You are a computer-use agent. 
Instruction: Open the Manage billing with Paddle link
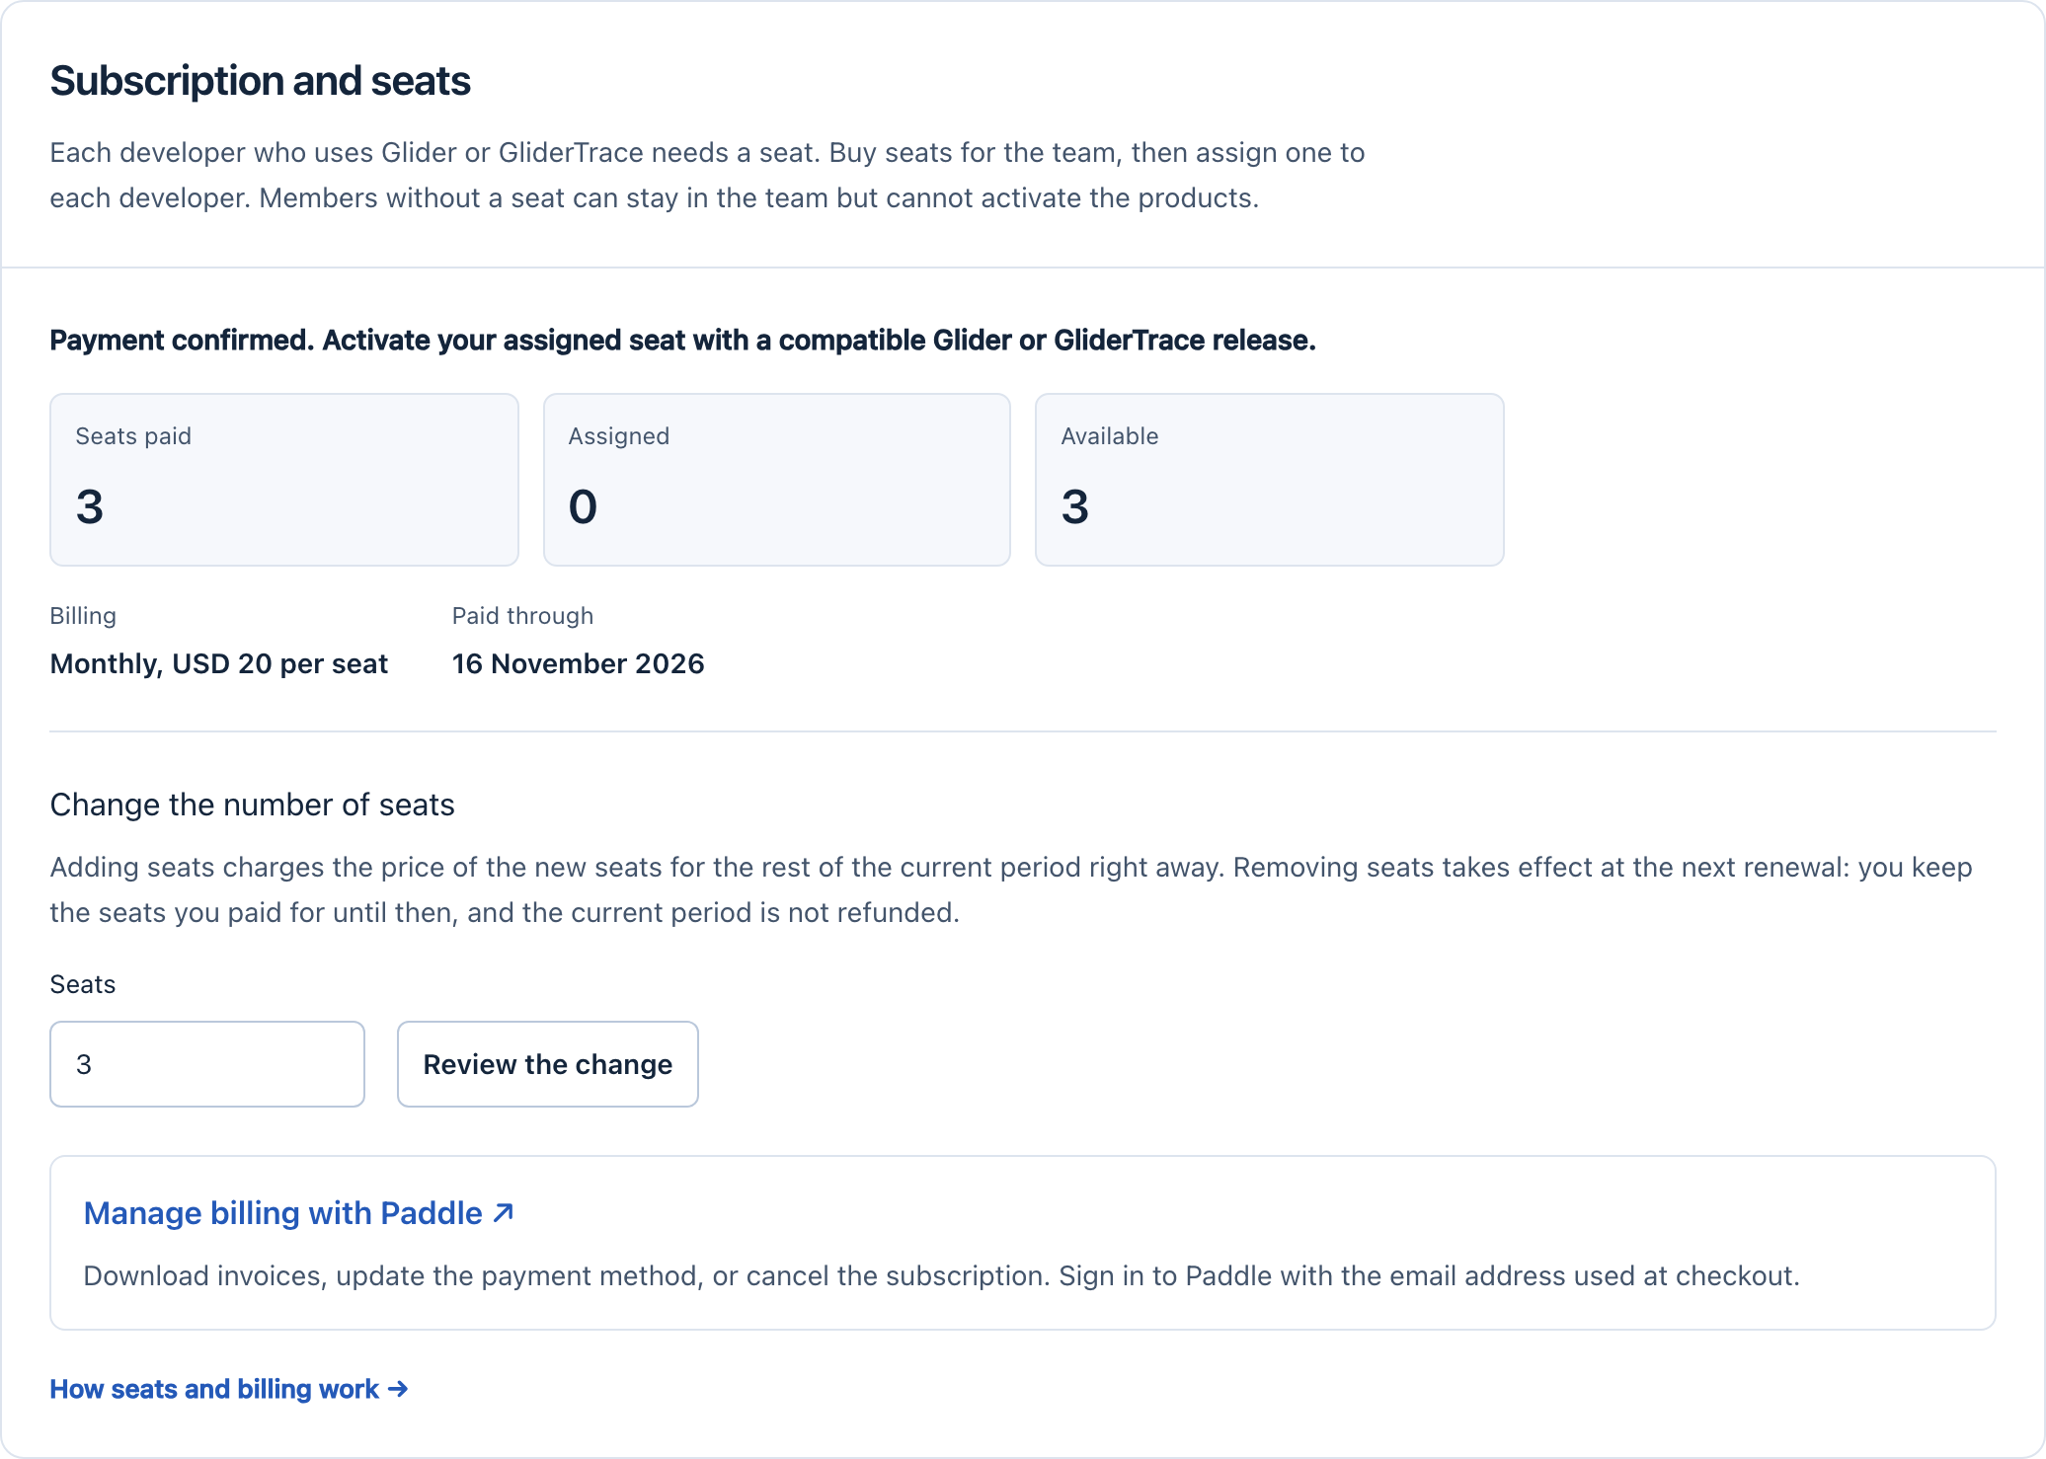pos(298,1213)
